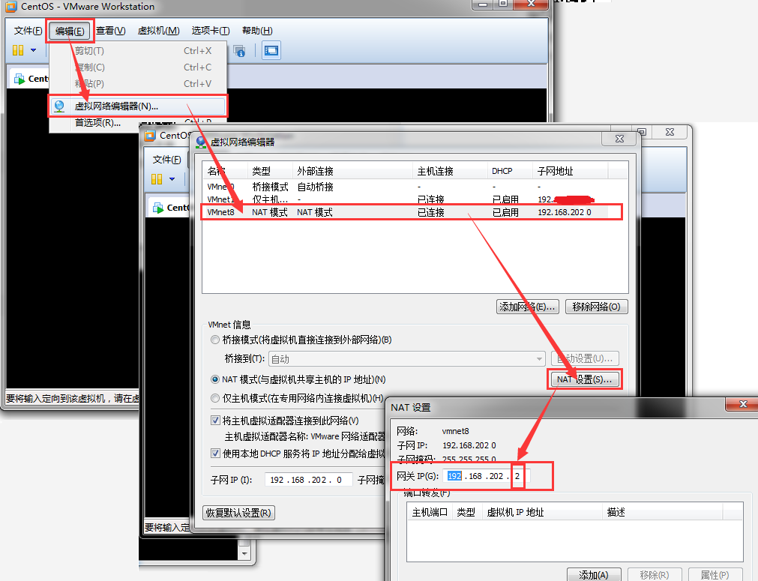Toggle 使用本地 DHCP 服务 checkbox

(216, 454)
